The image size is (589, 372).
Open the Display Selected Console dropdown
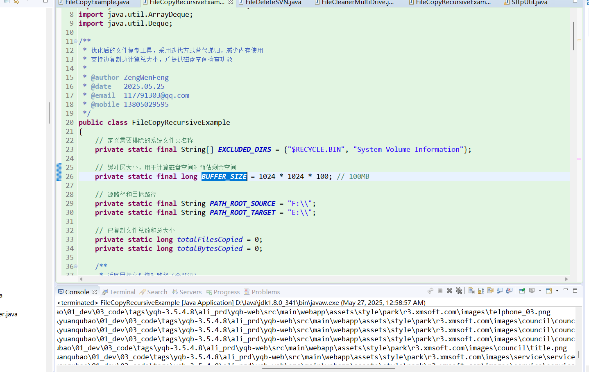(x=539, y=291)
